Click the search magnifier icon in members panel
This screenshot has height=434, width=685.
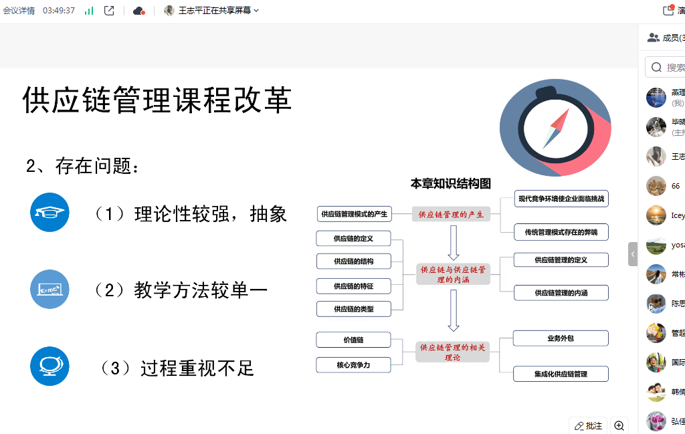coord(656,68)
